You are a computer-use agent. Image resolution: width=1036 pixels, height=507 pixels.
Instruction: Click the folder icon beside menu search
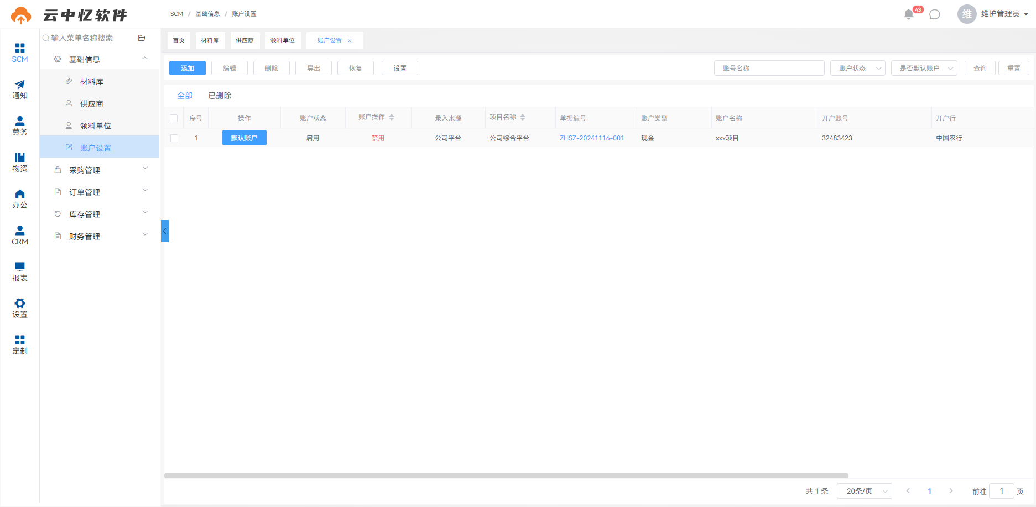[142, 38]
